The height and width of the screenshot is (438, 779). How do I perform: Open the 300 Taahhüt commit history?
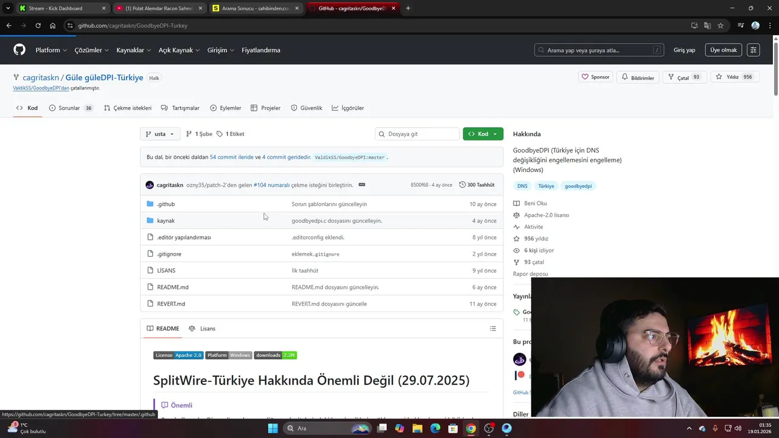coord(477,185)
